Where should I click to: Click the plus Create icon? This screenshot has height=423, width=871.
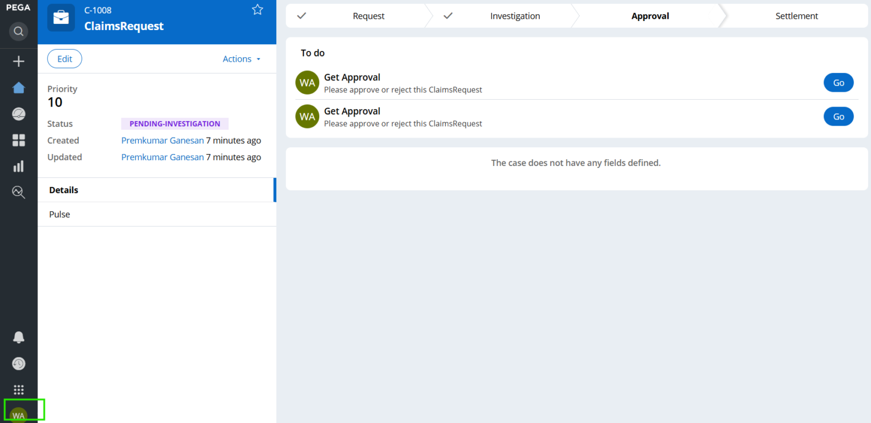(19, 61)
